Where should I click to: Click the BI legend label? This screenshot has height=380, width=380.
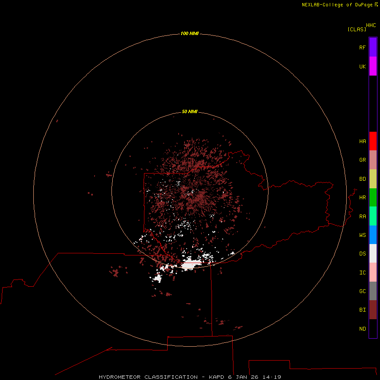point(362,310)
